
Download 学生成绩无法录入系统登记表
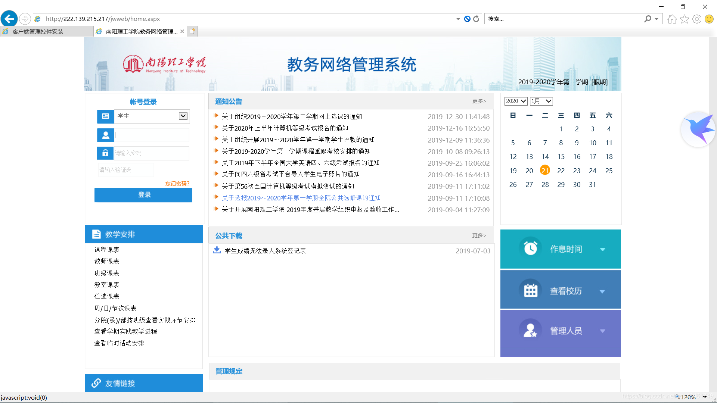click(x=265, y=251)
